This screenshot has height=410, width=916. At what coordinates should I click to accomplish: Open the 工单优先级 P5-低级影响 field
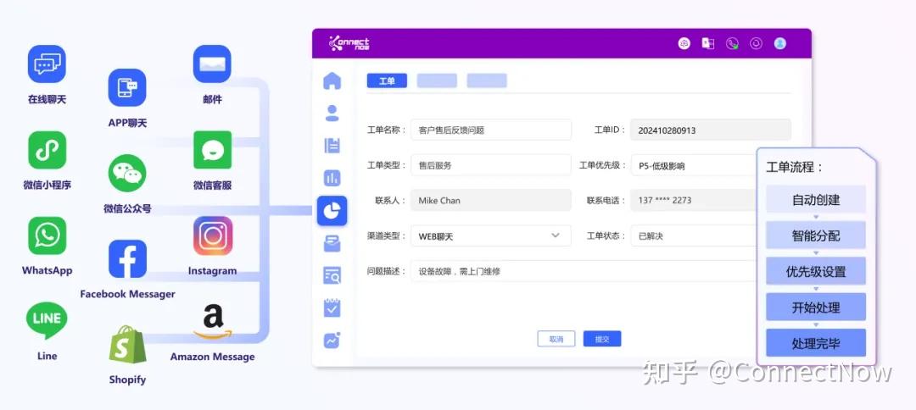(693, 166)
